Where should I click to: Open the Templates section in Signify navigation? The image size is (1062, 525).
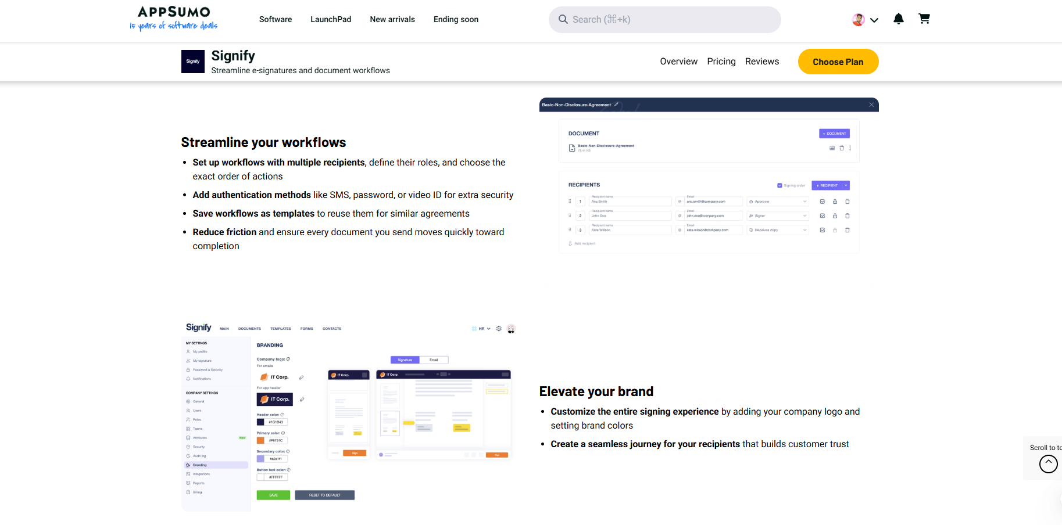[280, 328]
